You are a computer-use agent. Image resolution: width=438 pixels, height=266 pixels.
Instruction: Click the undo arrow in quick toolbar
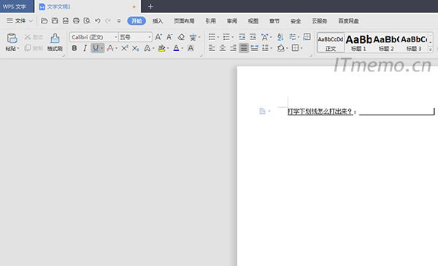click(97, 20)
